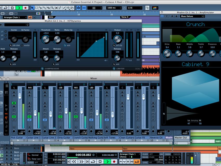Choose the Draw pencil tool

coord(60,8)
